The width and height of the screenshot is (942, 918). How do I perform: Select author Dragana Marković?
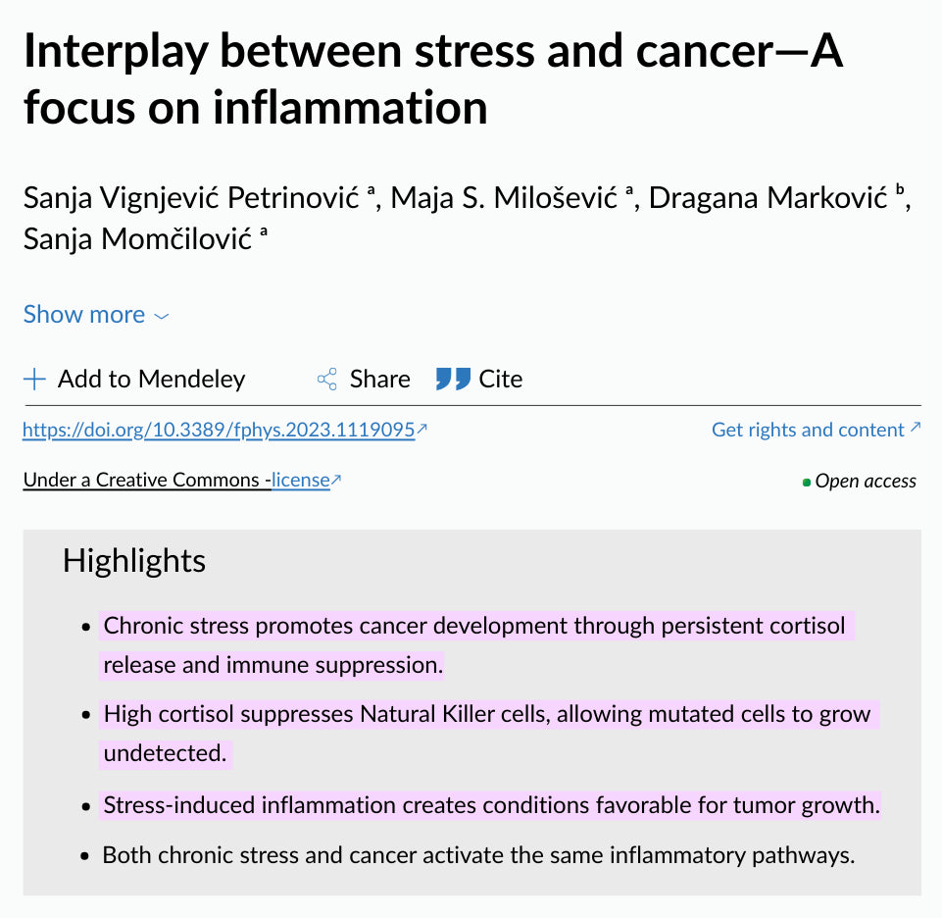(768, 198)
